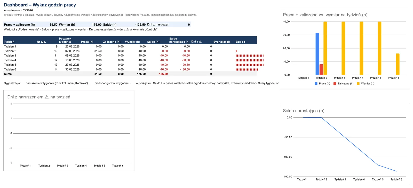Select the -136,50 total in the Suma row

click(163, 74)
